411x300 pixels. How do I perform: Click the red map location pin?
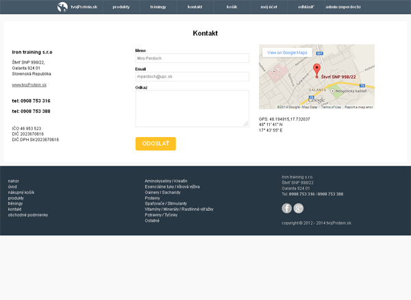(x=316, y=68)
